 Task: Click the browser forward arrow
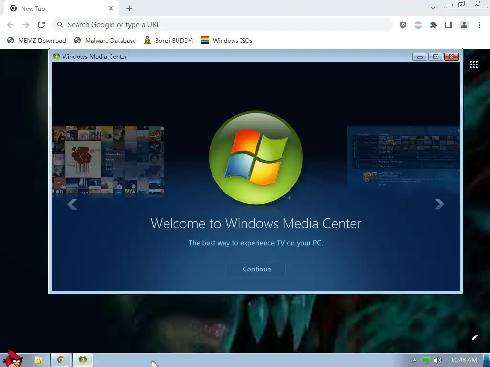pos(26,25)
